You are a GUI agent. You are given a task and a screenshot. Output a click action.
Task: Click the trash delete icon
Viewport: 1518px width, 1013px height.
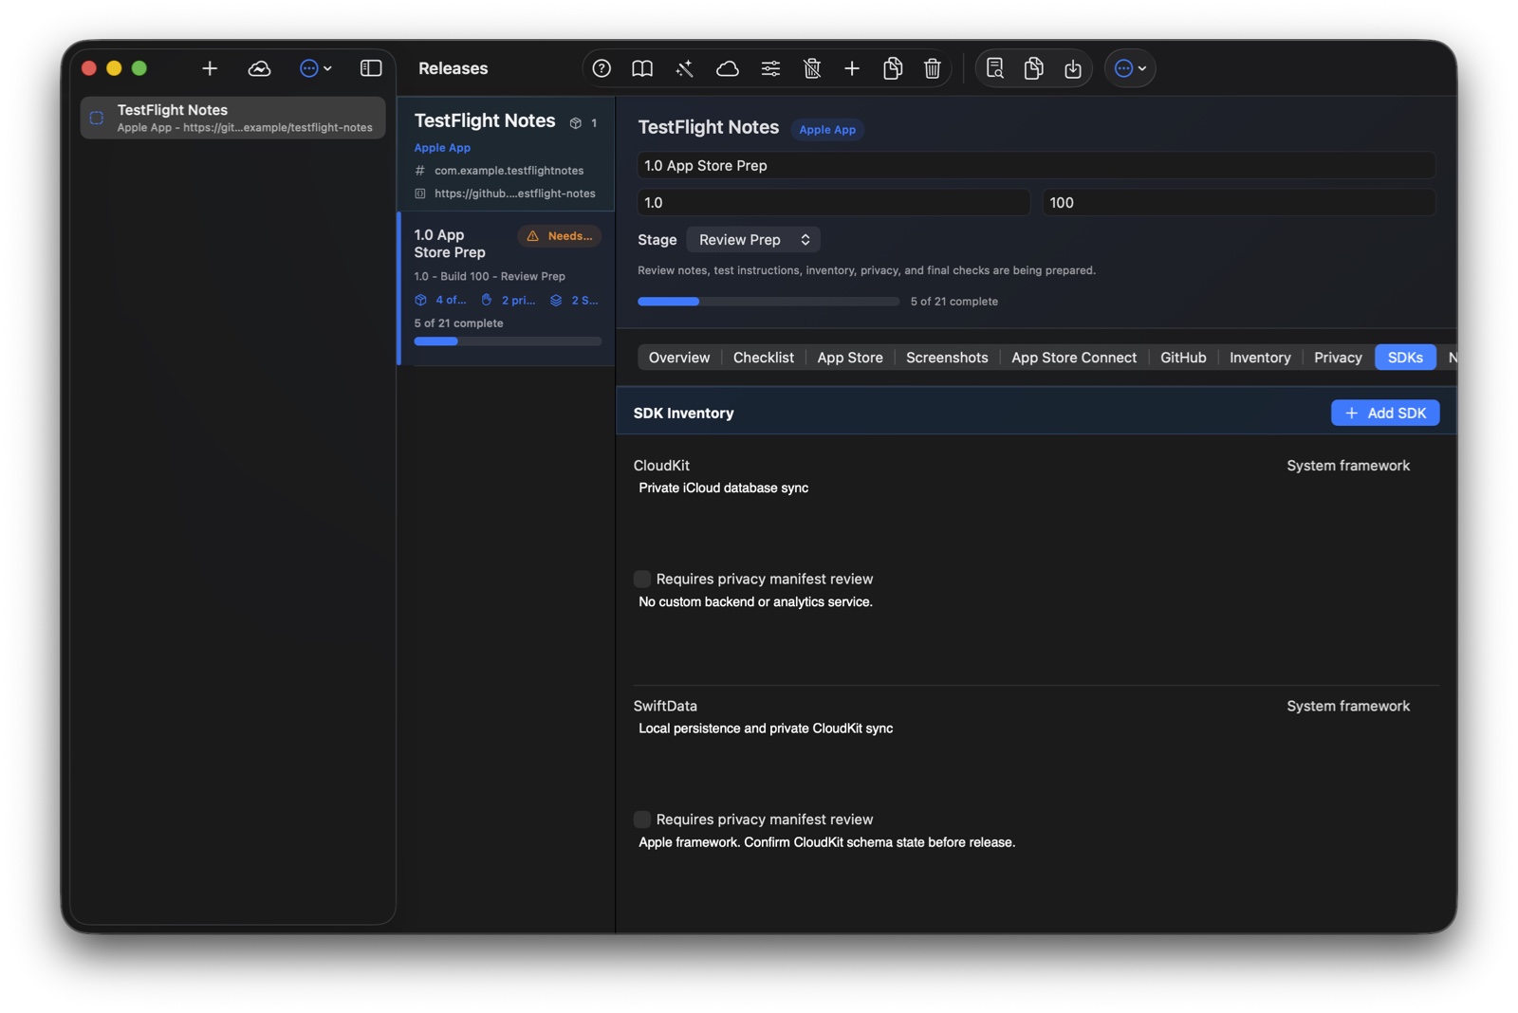pyautogui.click(x=933, y=68)
